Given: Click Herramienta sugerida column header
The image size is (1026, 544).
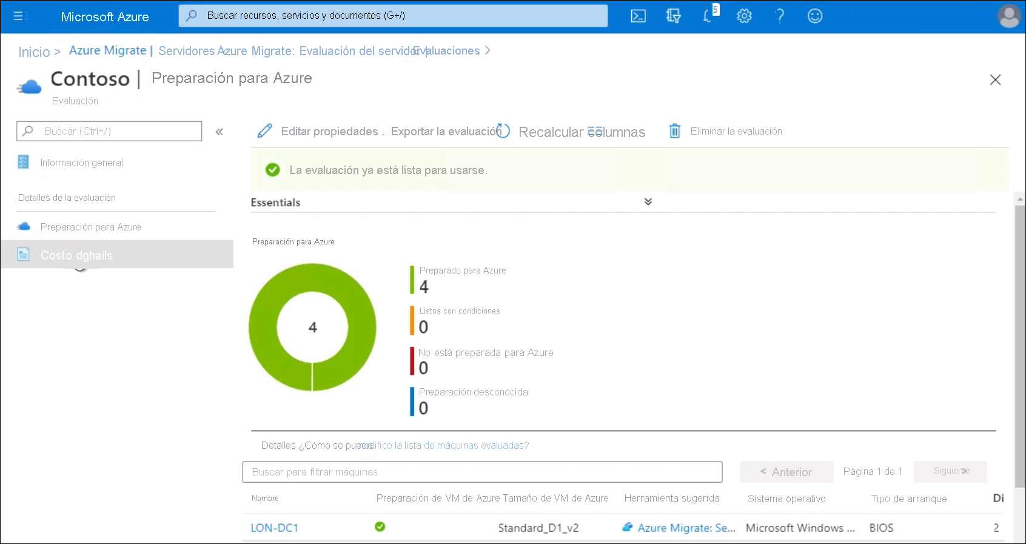Looking at the screenshot, I should [x=672, y=498].
